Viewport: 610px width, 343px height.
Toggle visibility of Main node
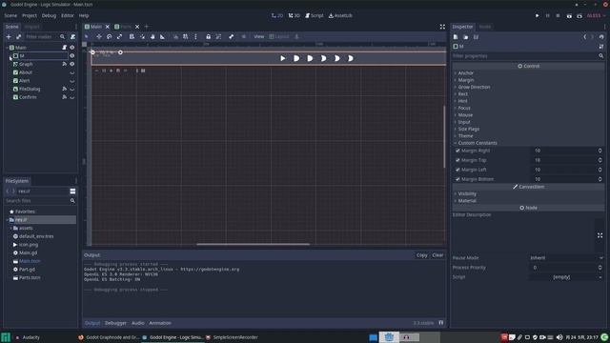coord(72,48)
